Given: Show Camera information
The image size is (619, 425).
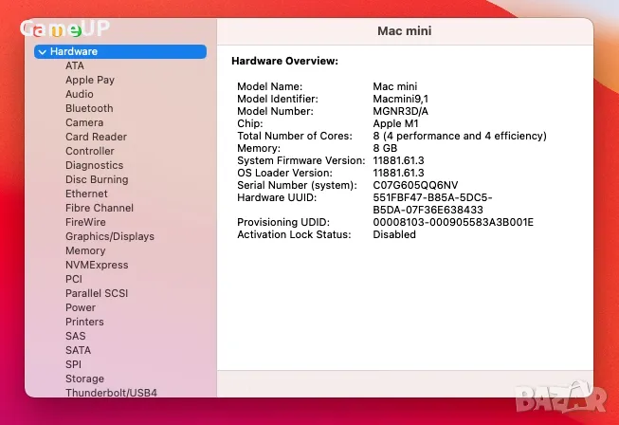Looking at the screenshot, I should tap(84, 123).
